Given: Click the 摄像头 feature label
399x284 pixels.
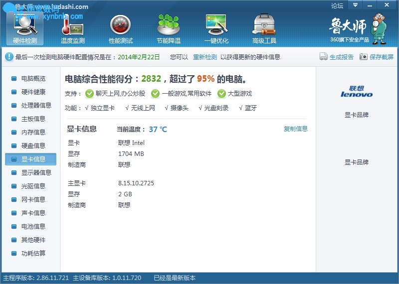Looking at the screenshot, I should [180, 108].
